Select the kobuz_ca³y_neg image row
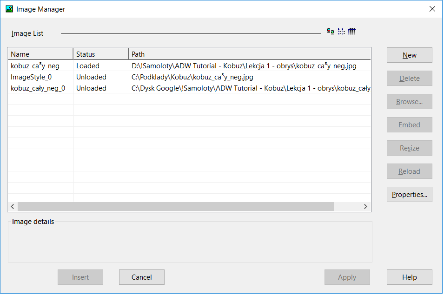 pos(35,66)
